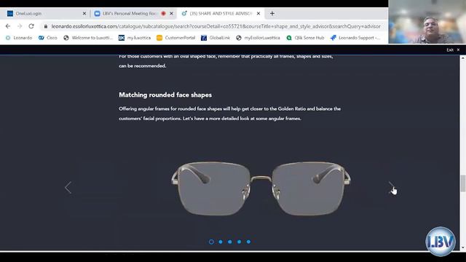Click the angular glasses frame image
466x262 pixels.
(261, 188)
